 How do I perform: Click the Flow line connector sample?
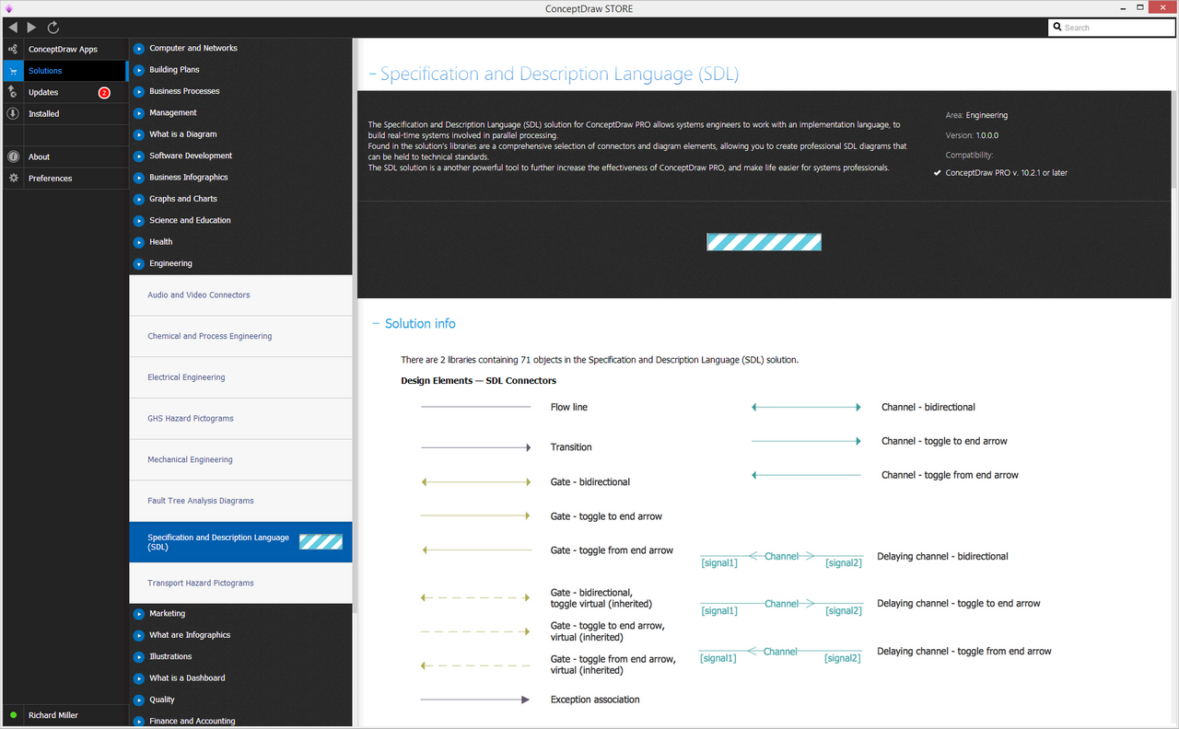476,407
